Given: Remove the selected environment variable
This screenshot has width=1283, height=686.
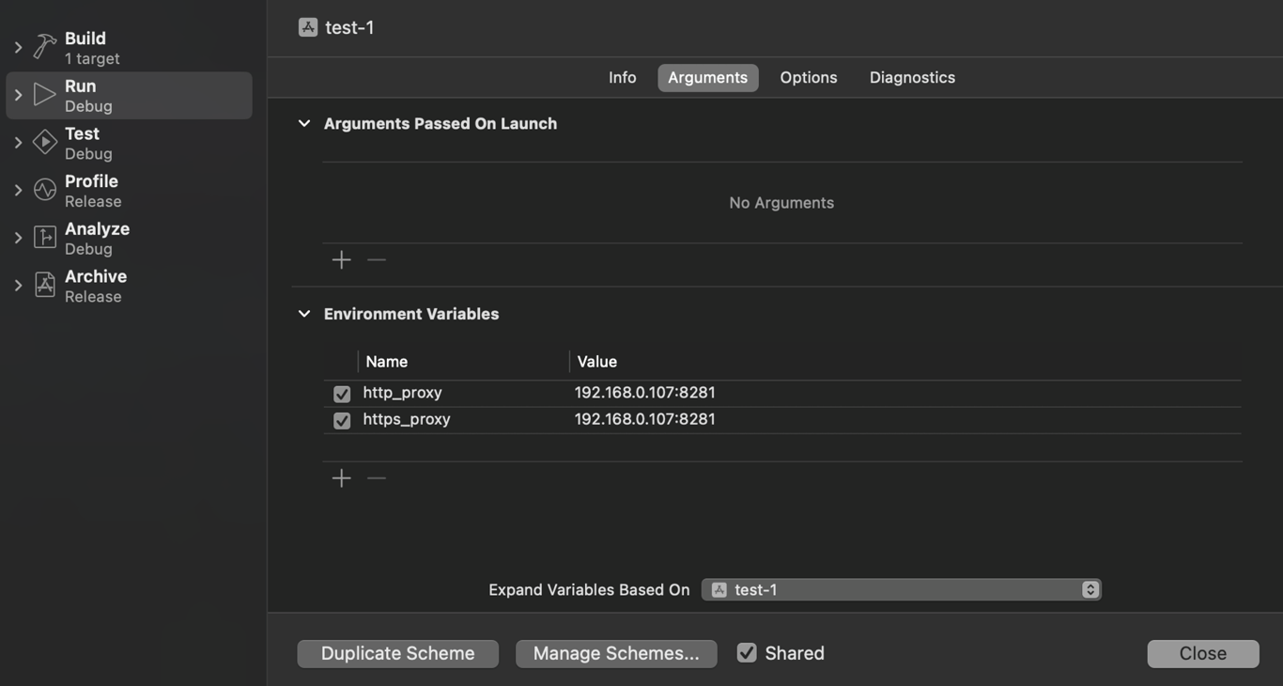Looking at the screenshot, I should [377, 478].
